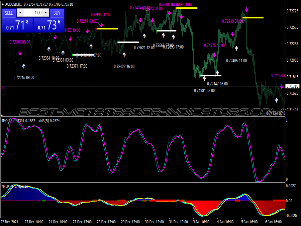Viewport: 301px width, 226px height.
Task: Click the 0.72245 09:00 price label
Action: 24,77
